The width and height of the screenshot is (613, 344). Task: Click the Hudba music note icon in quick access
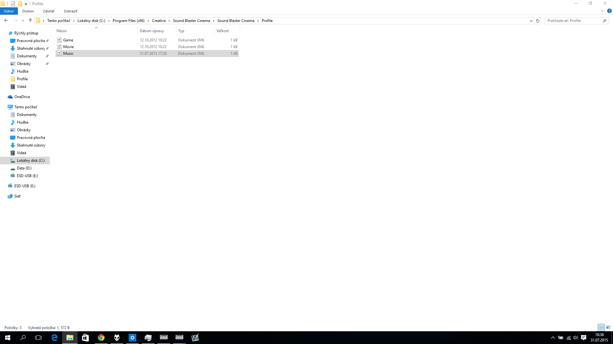[x=13, y=71]
